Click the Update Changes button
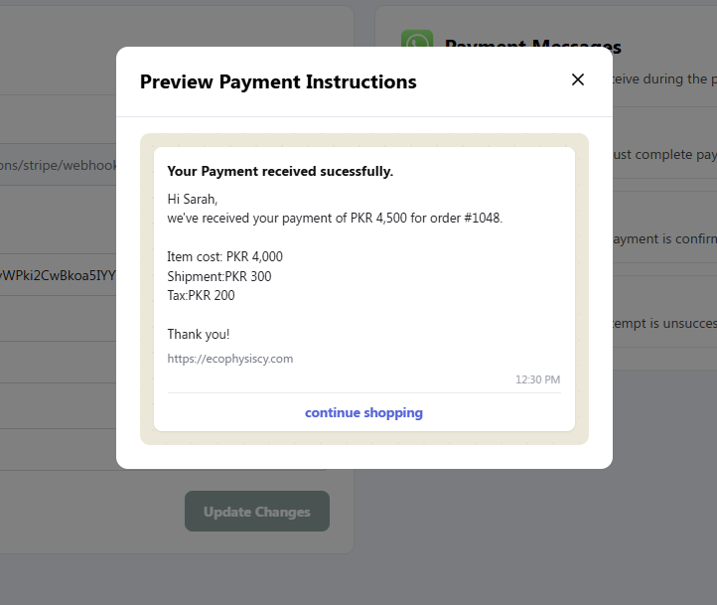Screen dimensions: 717x605 click(x=257, y=512)
